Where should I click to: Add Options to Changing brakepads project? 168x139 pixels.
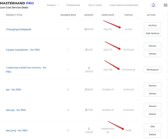152,33
